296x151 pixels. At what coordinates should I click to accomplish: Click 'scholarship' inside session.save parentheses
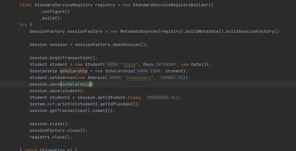pyautogui.click(x=76, y=84)
